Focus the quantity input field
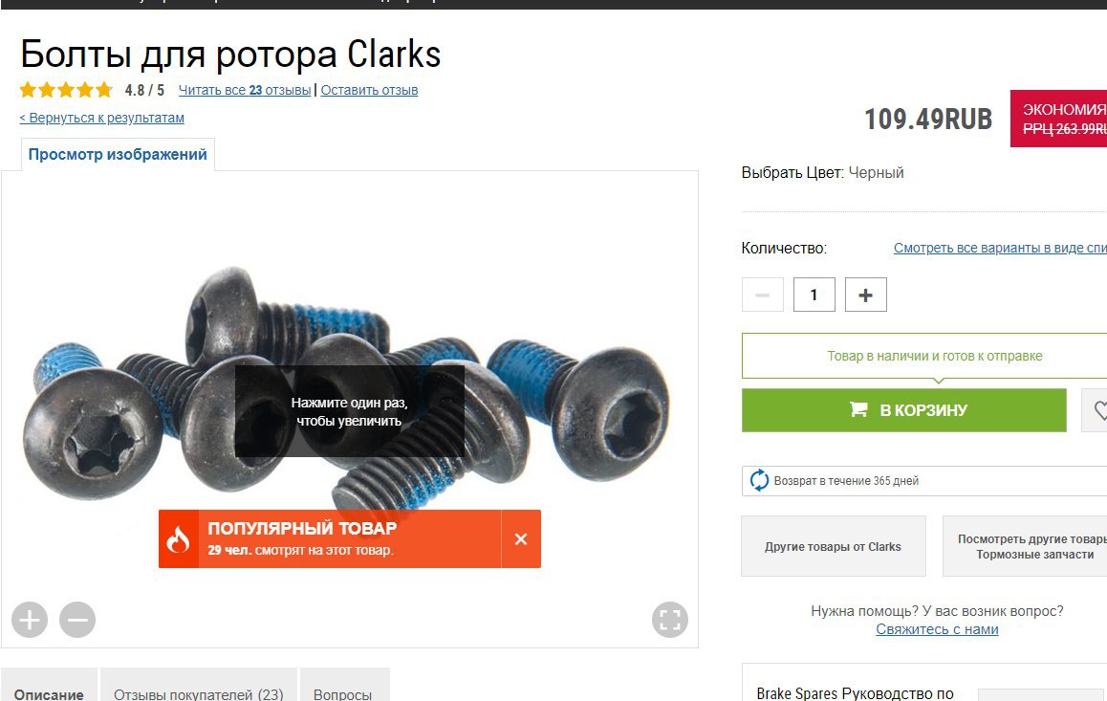This screenshot has height=701, width=1107. click(x=814, y=296)
